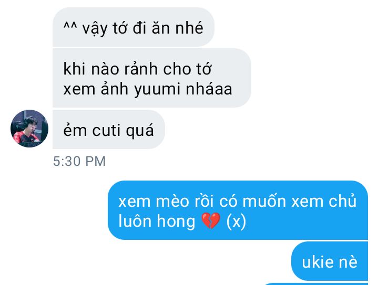Select the '^^ vậy tớ đi ăn nhé' message
This screenshot has width=378, height=285.
[x=134, y=27]
